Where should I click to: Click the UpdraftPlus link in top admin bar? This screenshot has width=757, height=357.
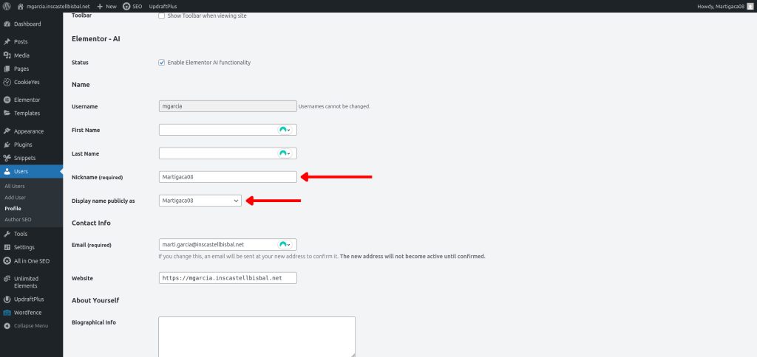point(163,6)
